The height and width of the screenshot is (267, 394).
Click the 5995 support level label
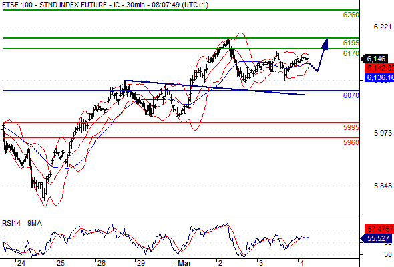point(351,127)
